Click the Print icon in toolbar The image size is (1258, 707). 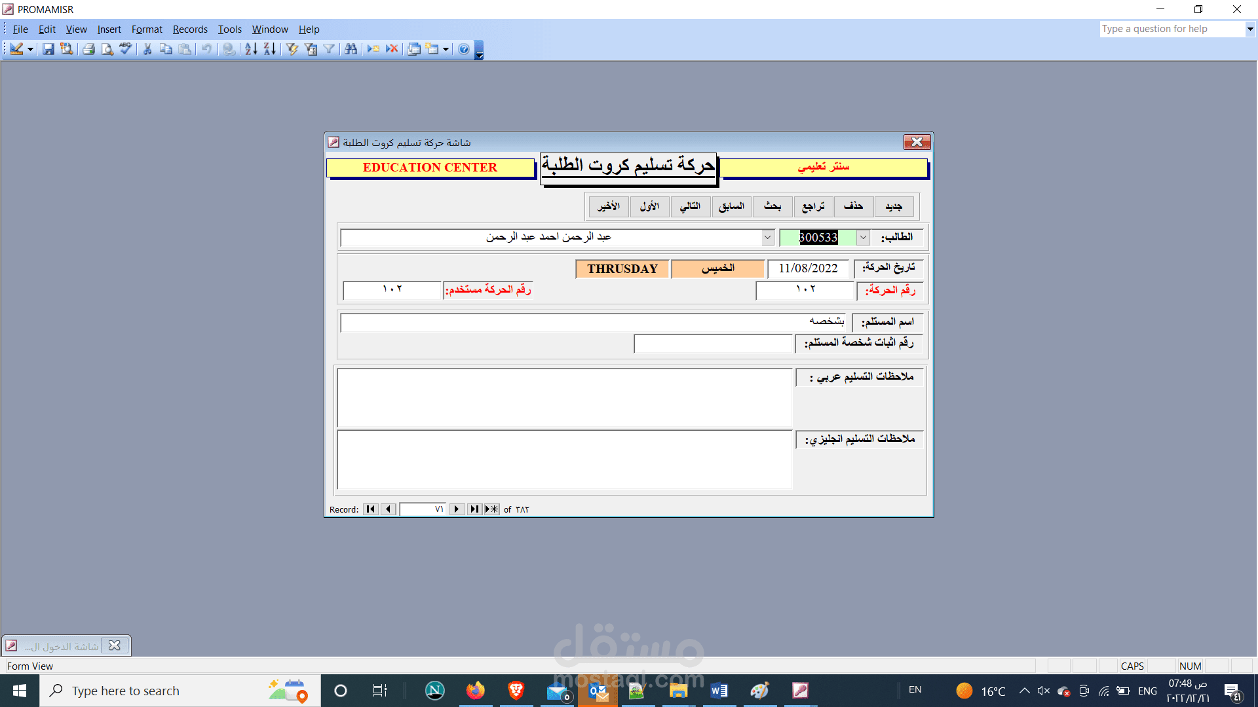(89, 49)
